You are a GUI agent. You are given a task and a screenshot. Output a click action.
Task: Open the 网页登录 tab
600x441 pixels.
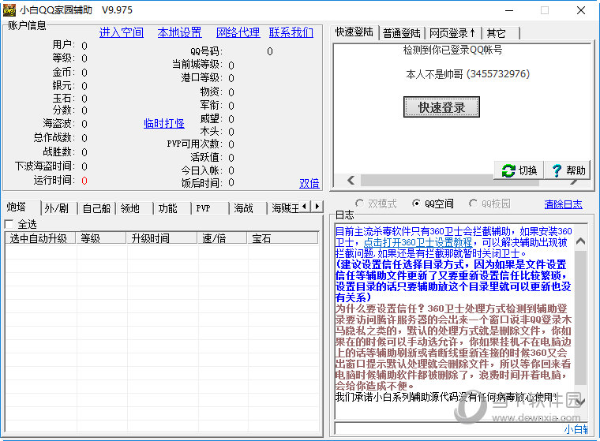[x=453, y=34]
